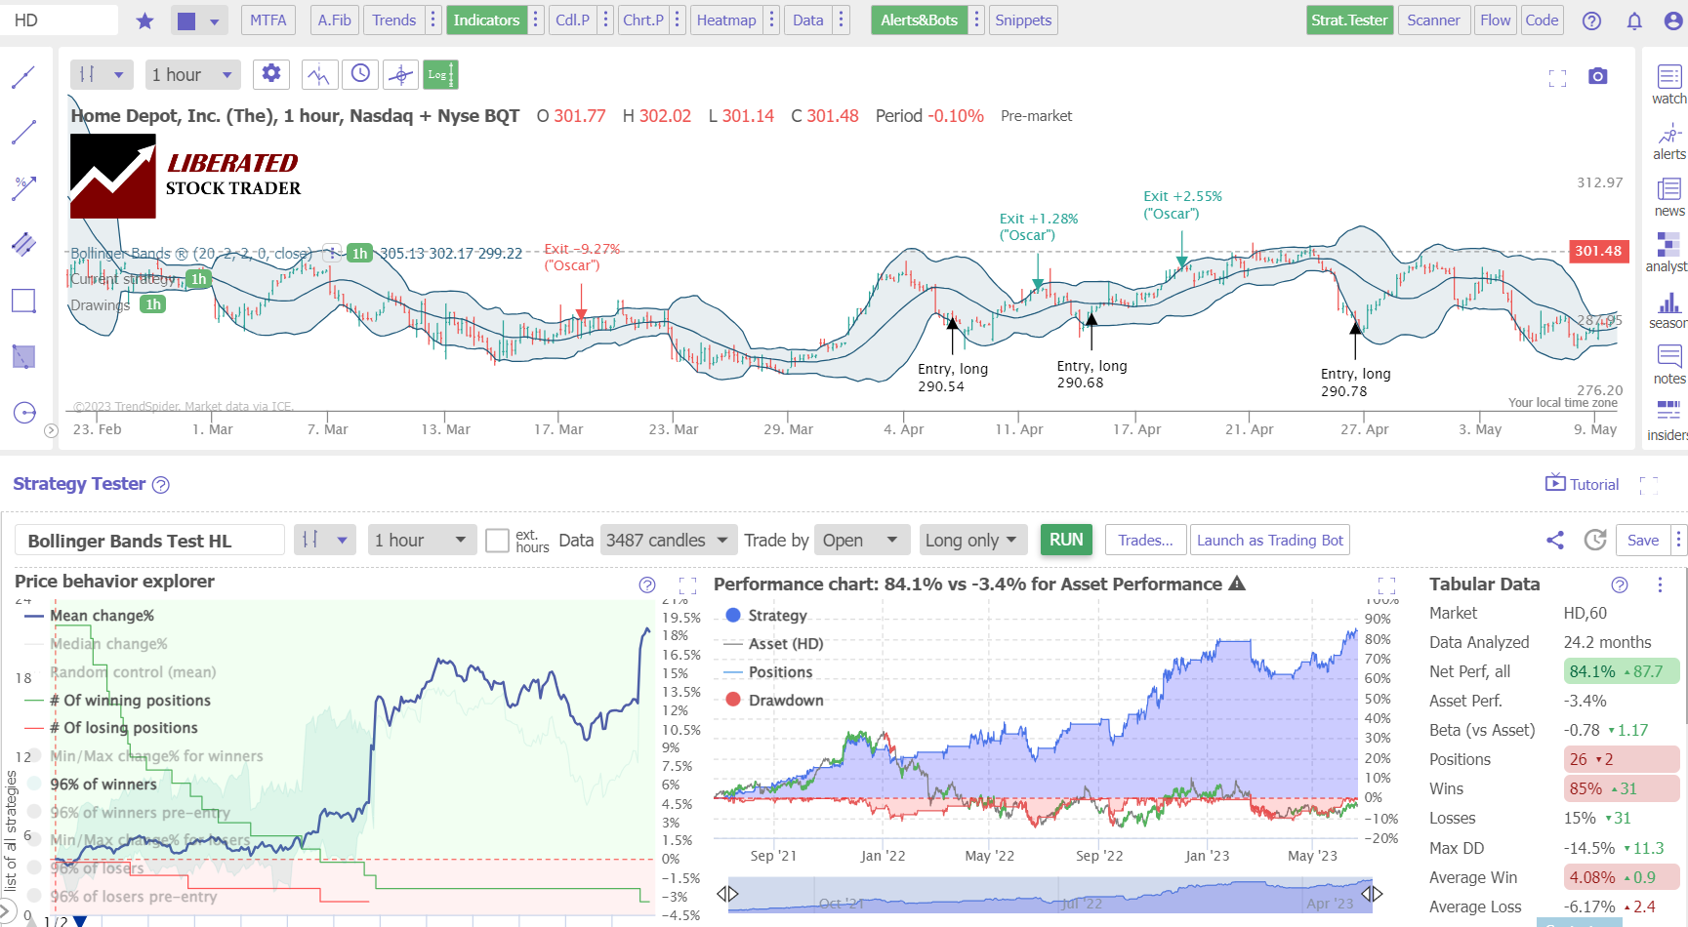Click the HD symbol search field
This screenshot has width=1688, height=927.
coord(59,20)
